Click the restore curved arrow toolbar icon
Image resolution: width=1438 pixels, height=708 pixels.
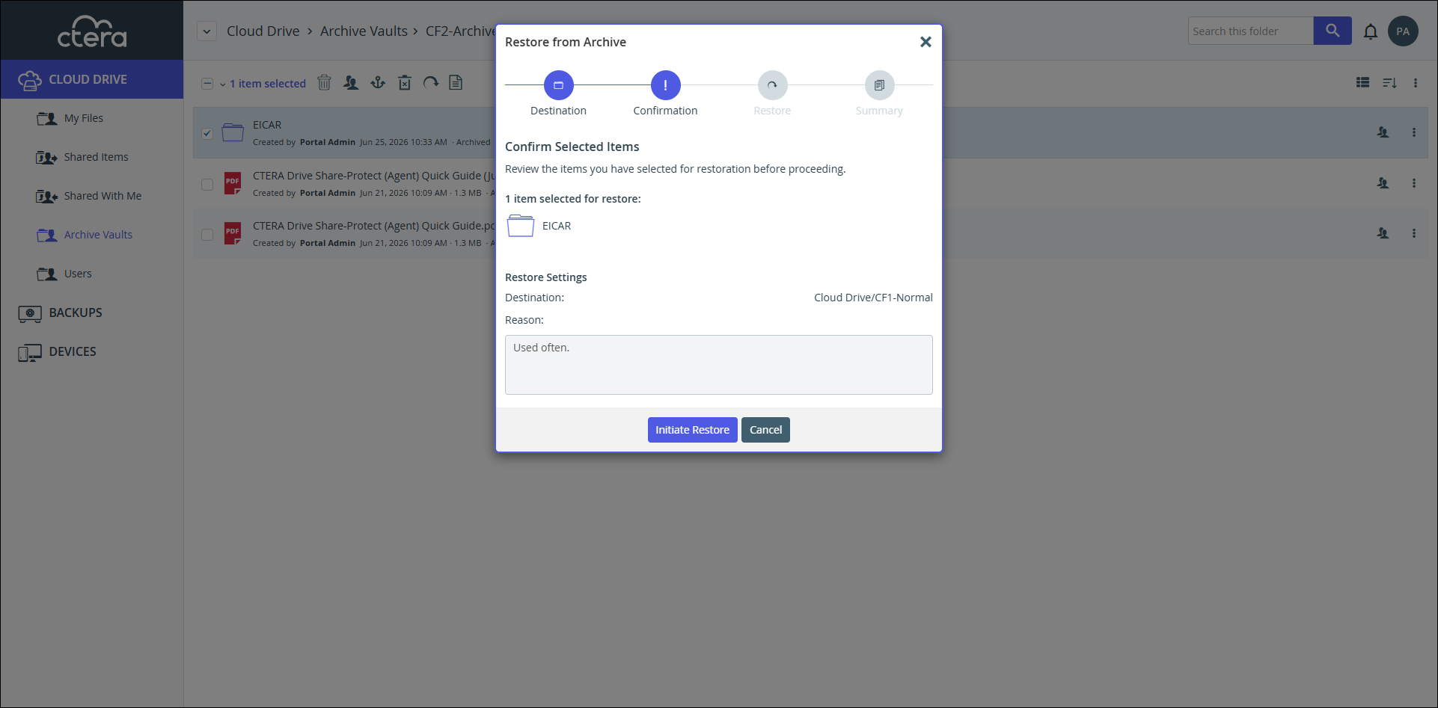coord(431,83)
